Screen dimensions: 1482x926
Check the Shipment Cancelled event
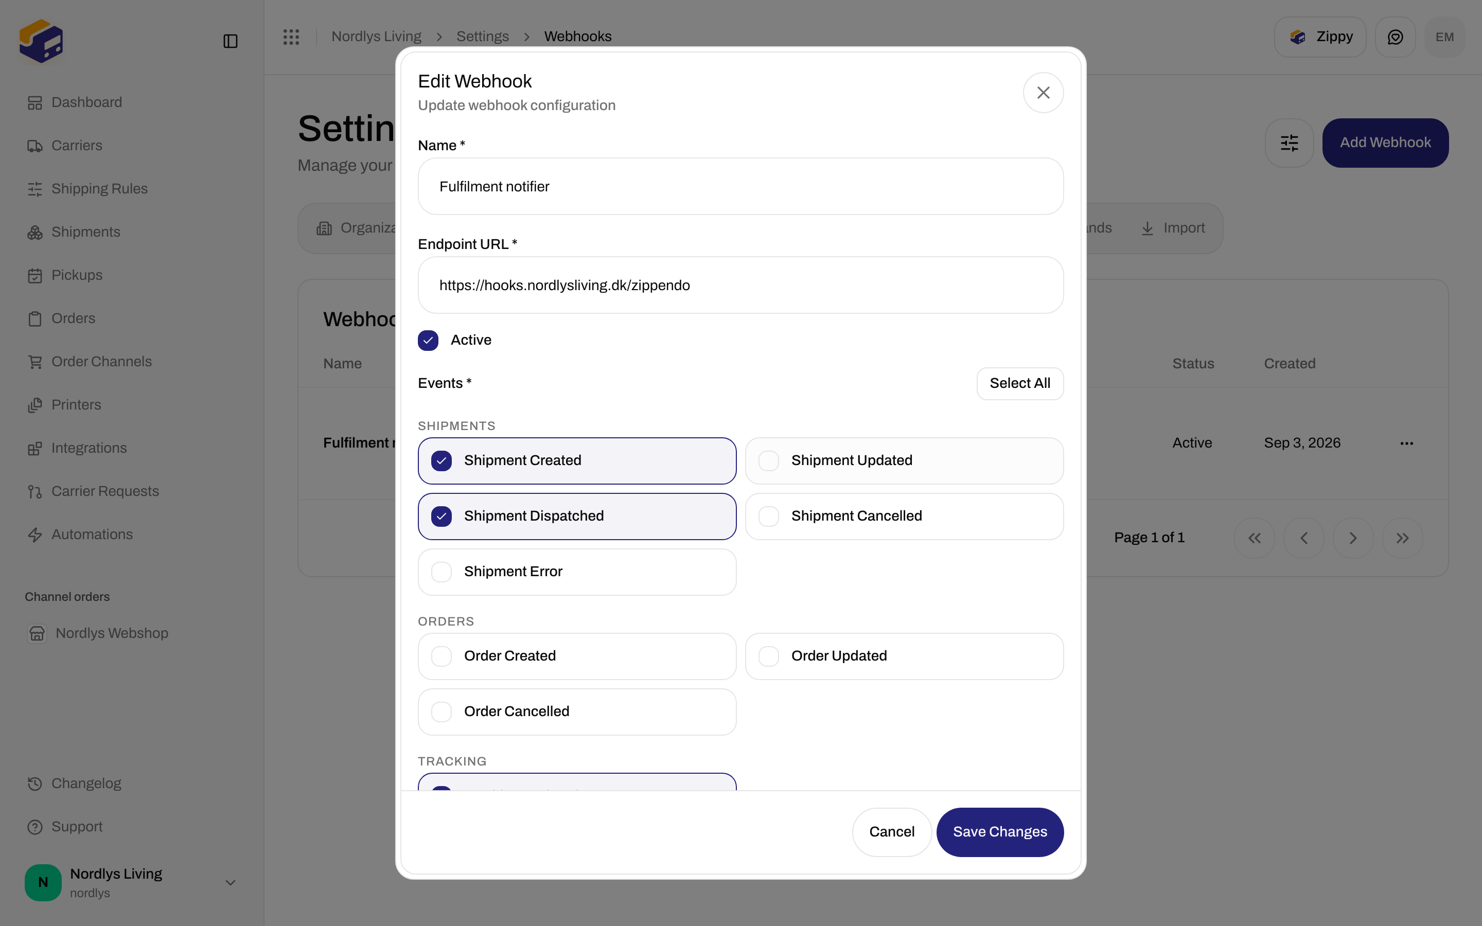[x=769, y=517]
